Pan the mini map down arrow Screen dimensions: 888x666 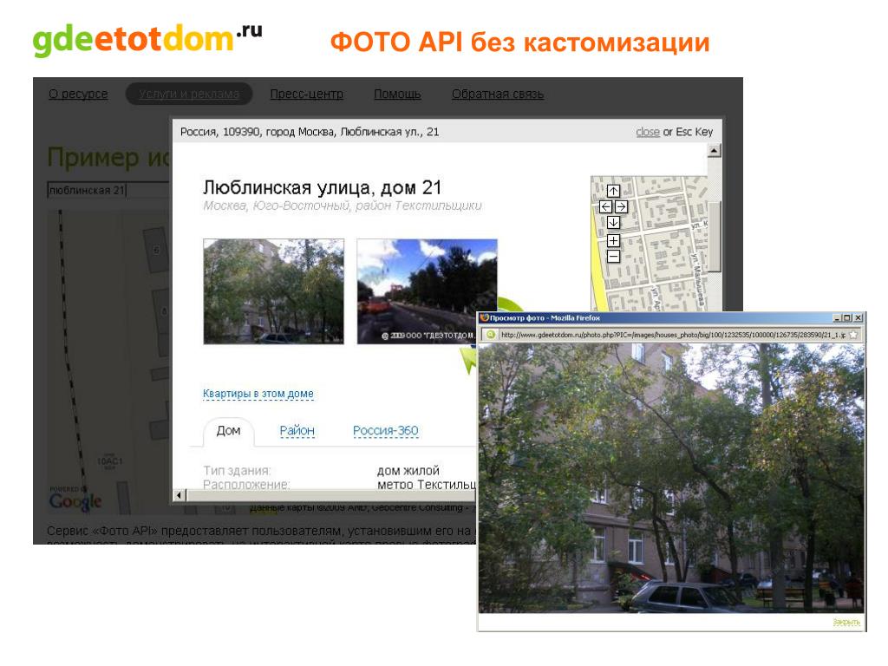pos(613,223)
